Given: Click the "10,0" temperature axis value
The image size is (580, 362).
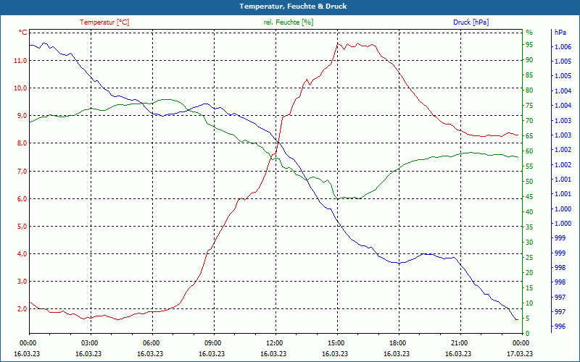Looking at the screenshot, I should [20, 88].
